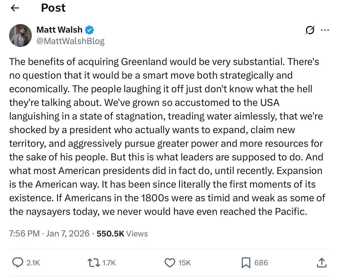Click the Matt Walsh display name

pos(59,30)
